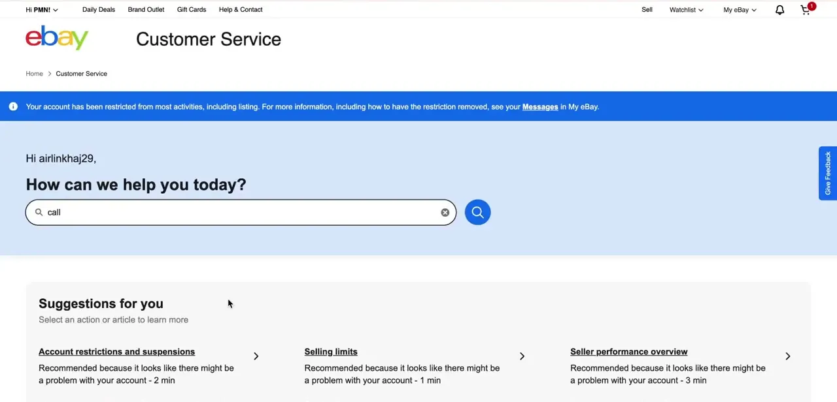Click the arrow beside Seller performance overview
This screenshot has width=837, height=402.
[788, 356]
